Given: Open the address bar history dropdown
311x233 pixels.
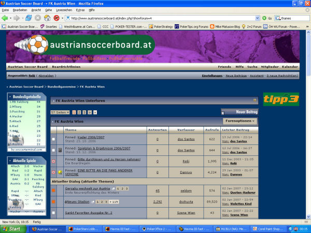Looking at the screenshot, I should point(257,18).
